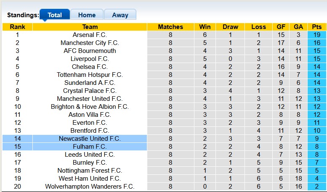Click the Crystal Palace F.C. link
Image resolution: width=327 pixels, height=192 pixels.
90,91
